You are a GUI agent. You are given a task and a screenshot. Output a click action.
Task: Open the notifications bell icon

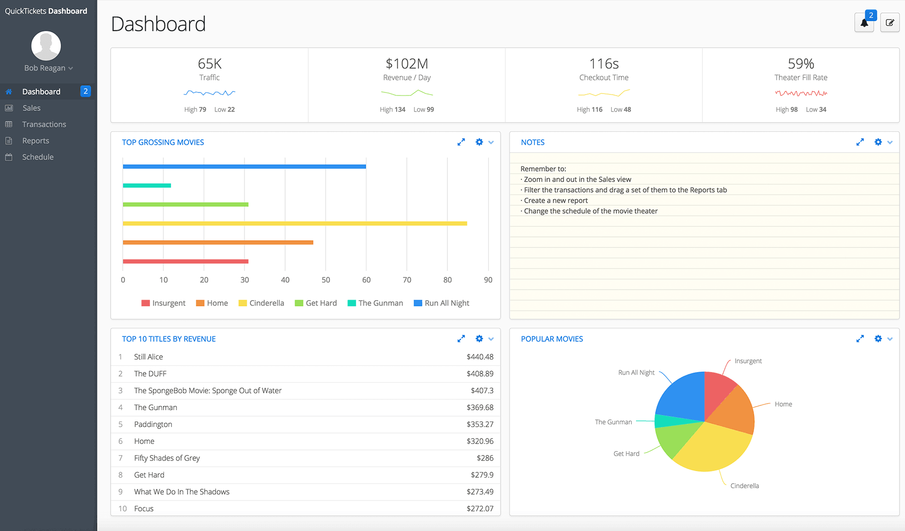point(864,23)
